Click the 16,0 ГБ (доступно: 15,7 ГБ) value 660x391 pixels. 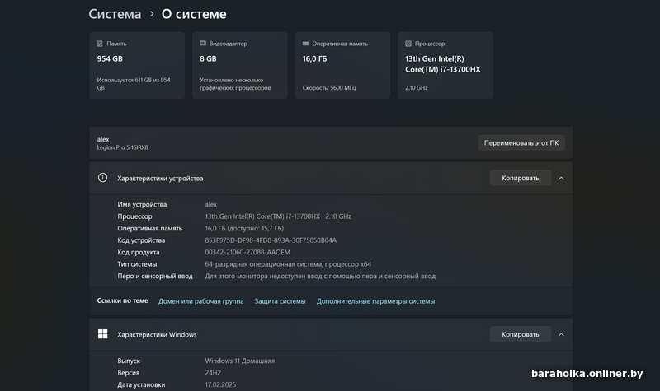pos(244,229)
